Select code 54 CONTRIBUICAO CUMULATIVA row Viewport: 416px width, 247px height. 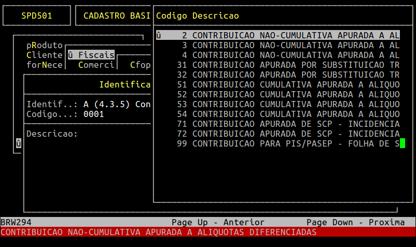point(288,114)
